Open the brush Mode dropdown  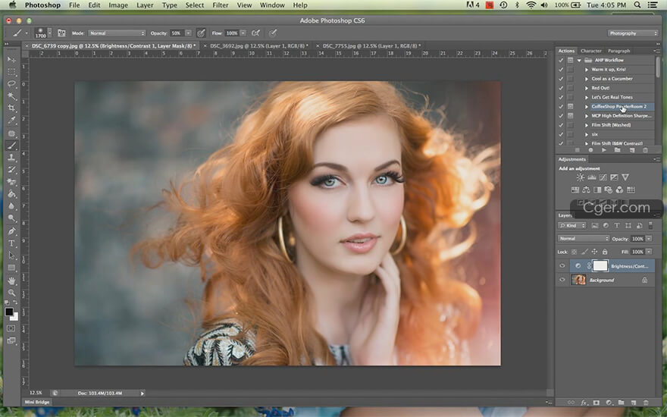click(x=117, y=33)
